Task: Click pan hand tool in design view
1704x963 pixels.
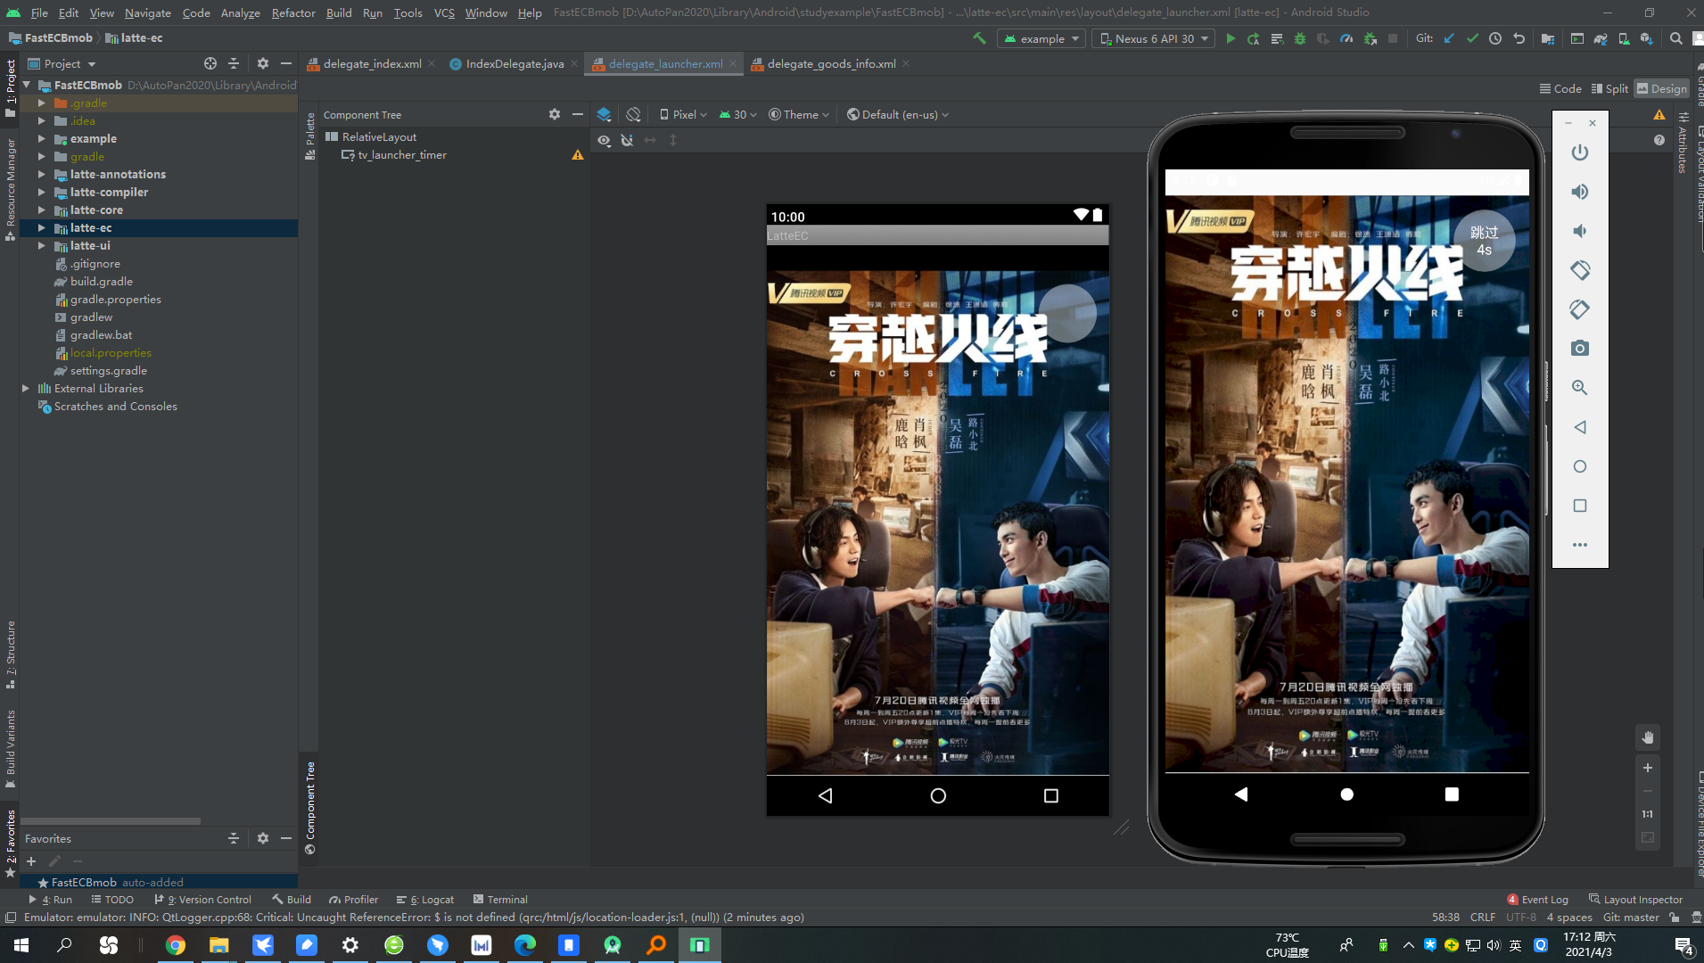Action: pyautogui.click(x=1648, y=737)
